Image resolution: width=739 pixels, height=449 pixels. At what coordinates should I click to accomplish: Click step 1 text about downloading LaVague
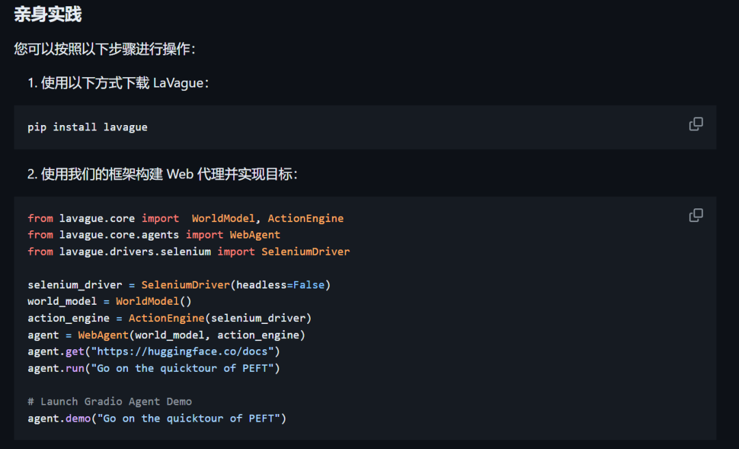[x=118, y=83]
